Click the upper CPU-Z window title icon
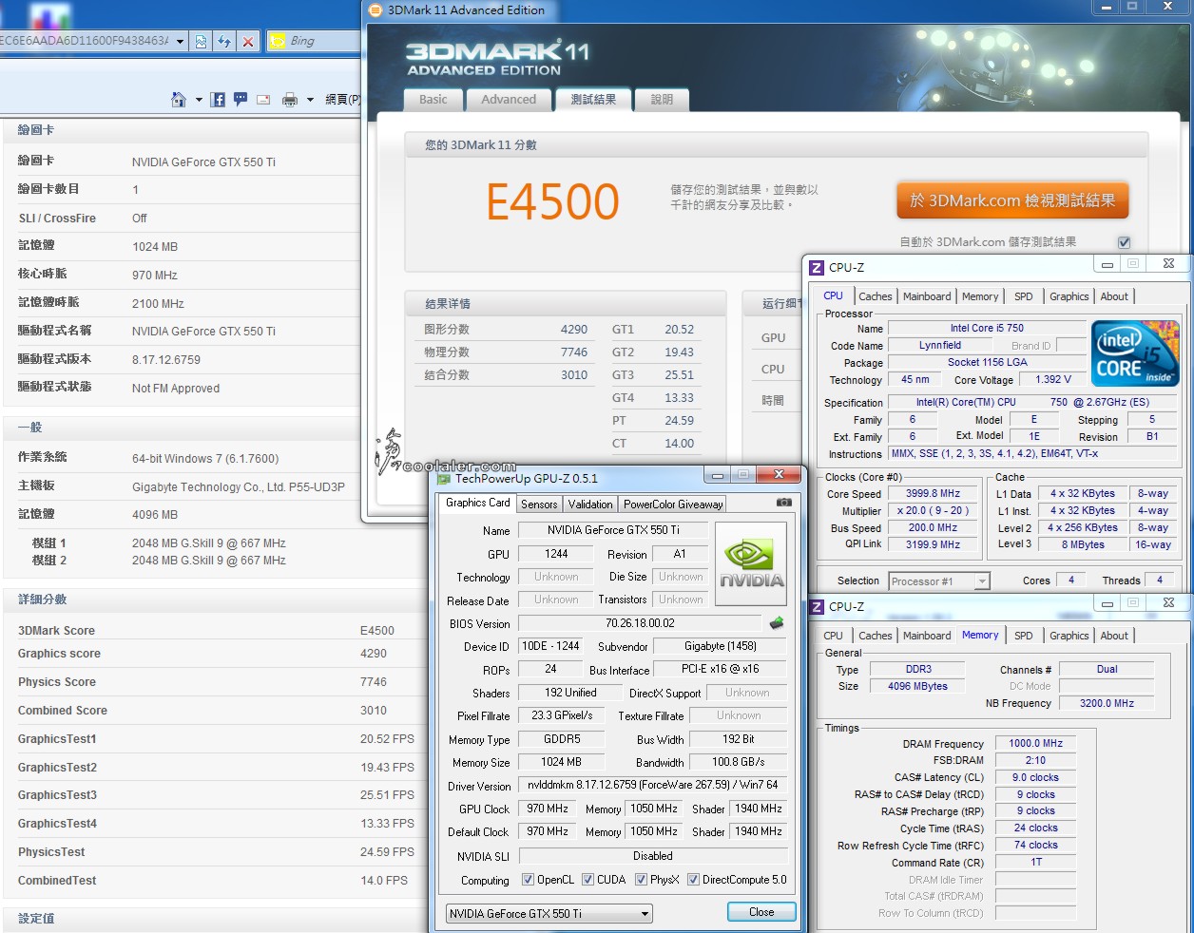Viewport: 1194px width, 933px height. pyautogui.click(x=817, y=267)
